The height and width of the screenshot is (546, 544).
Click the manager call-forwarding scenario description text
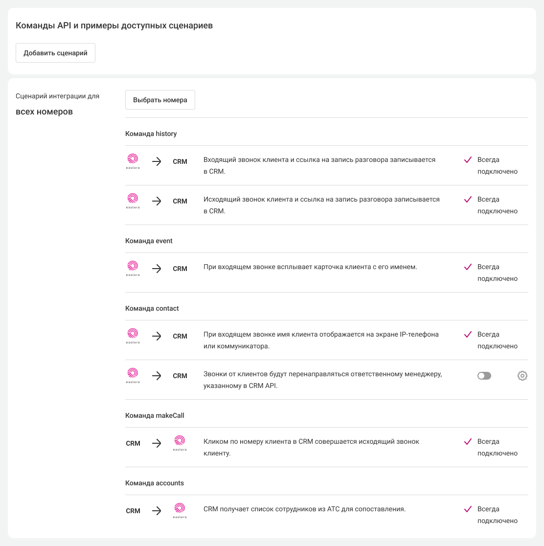click(x=322, y=380)
